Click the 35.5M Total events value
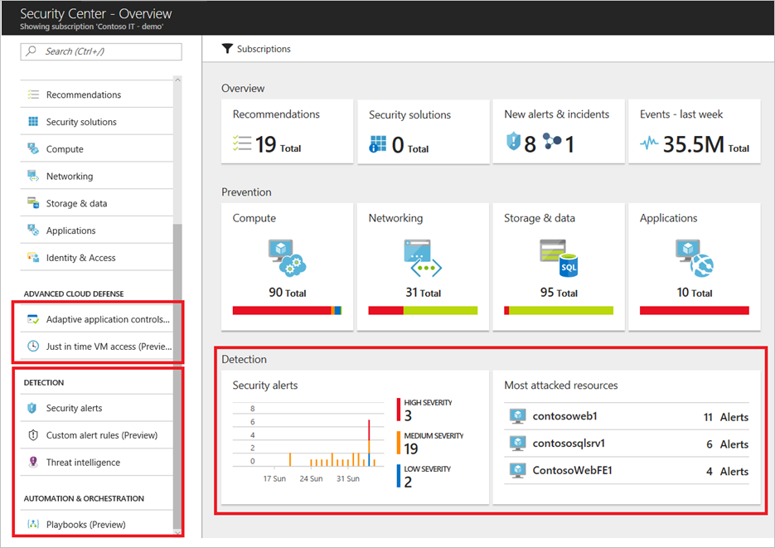Screen dimensions: 775x548 point(706,144)
